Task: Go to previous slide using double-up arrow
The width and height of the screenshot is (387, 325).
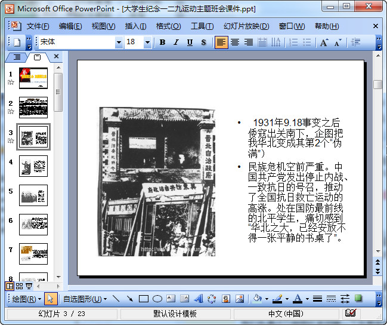Action: point(377,262)
